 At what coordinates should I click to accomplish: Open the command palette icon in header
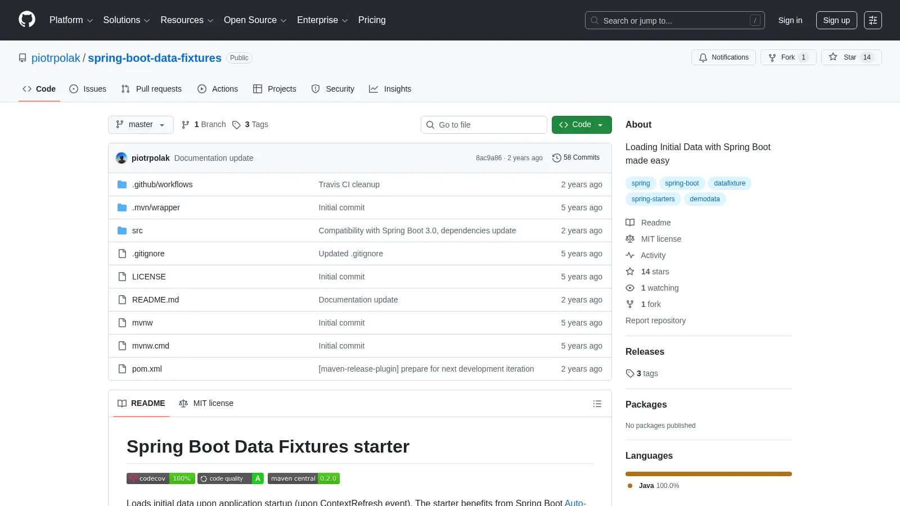click(x=873, y=20)
